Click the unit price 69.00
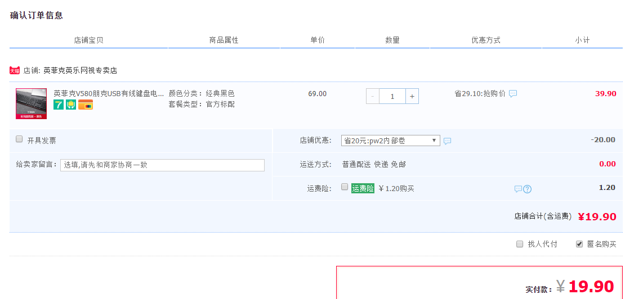 pos(318,94)
